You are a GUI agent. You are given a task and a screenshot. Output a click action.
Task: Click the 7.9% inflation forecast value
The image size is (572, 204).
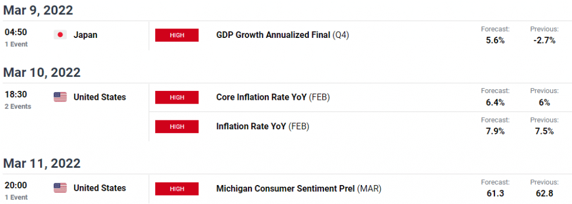[495, 132]
